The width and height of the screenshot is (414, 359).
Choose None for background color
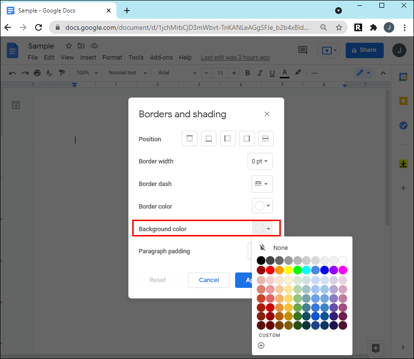(280, 248)
